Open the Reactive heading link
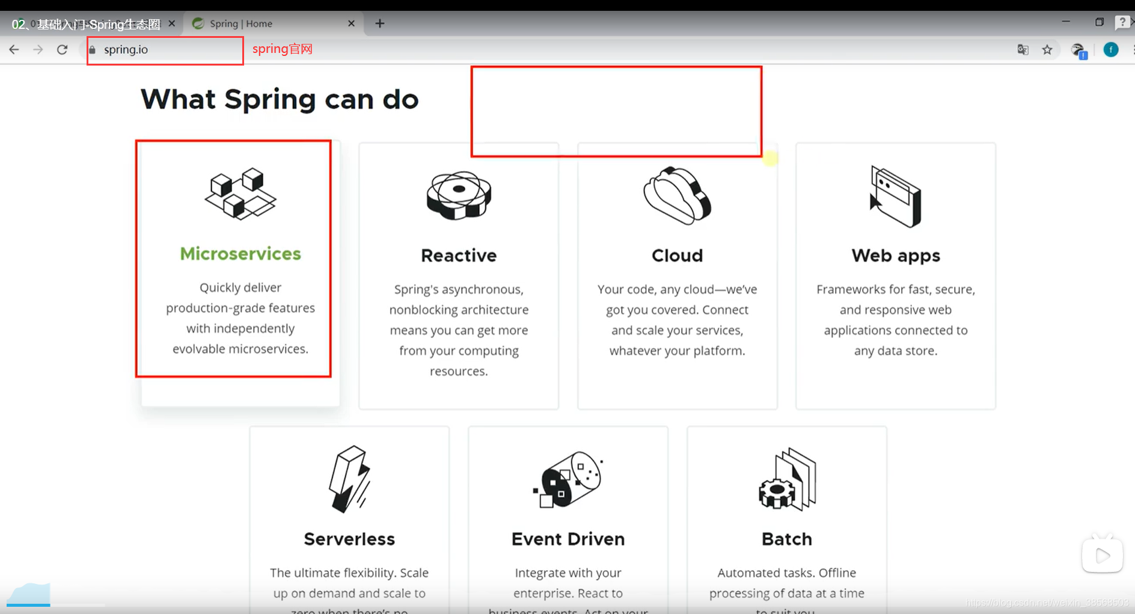1135x614 pixels. 459,256
